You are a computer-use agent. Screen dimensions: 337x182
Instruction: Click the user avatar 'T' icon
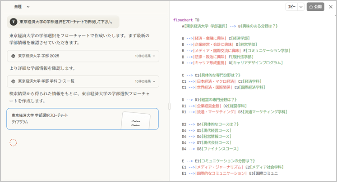14,22
